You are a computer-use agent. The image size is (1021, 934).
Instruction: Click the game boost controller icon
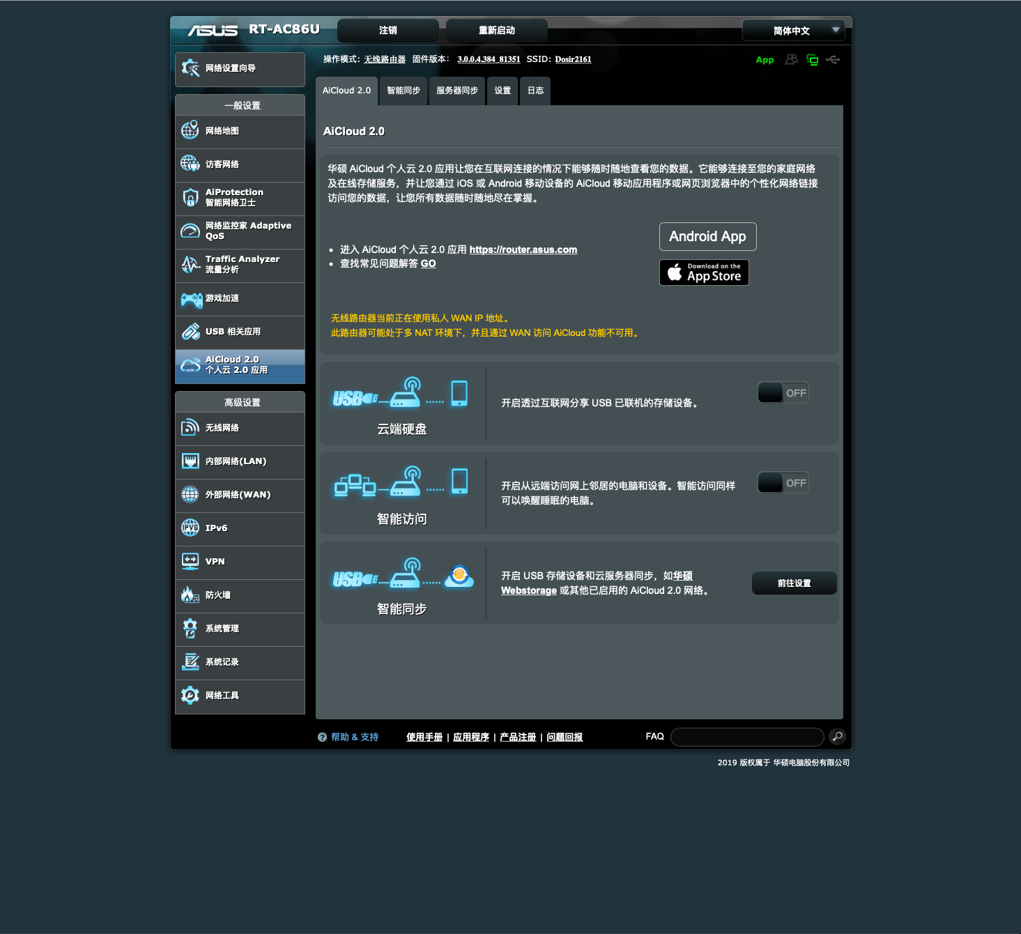point(192,299)
